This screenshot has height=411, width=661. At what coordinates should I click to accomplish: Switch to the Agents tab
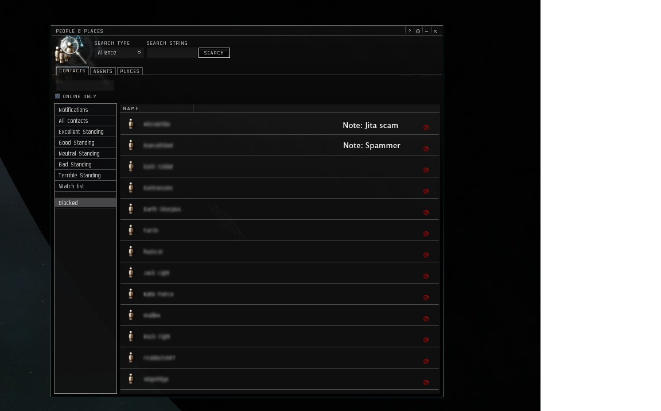103,71
